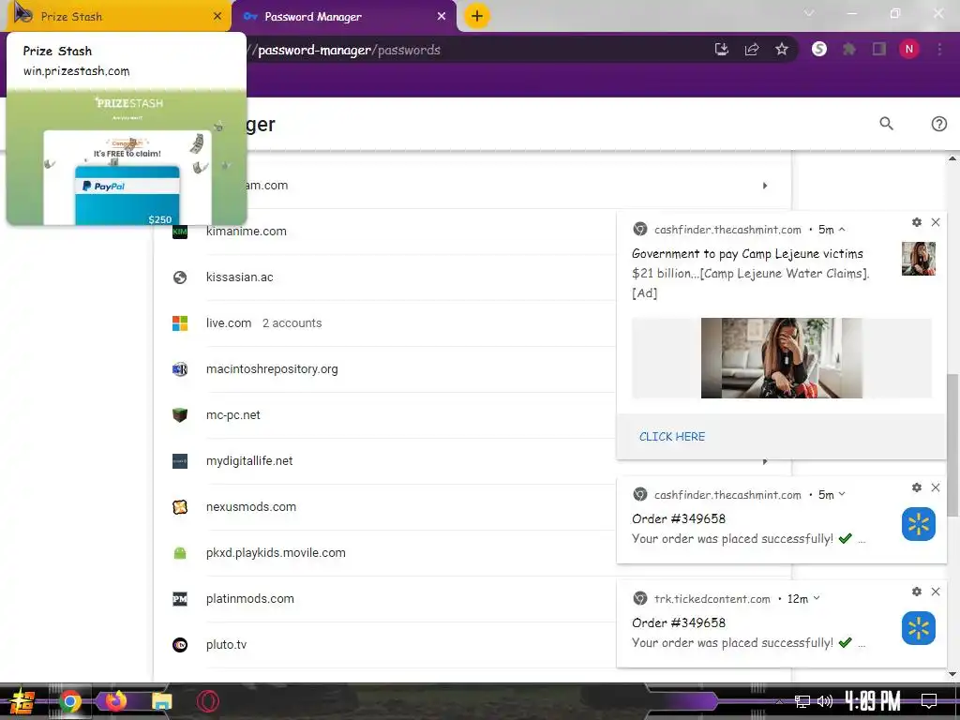Click the pluto.tv favicon

point(180,645)
